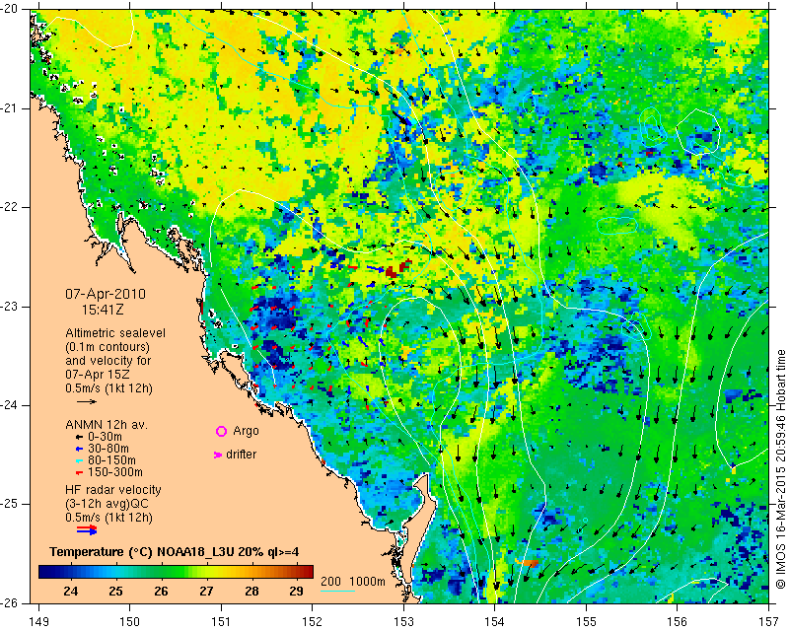789x631 pixels.
Task: Click the green colorbar section above 26
Action: (161, 572)
